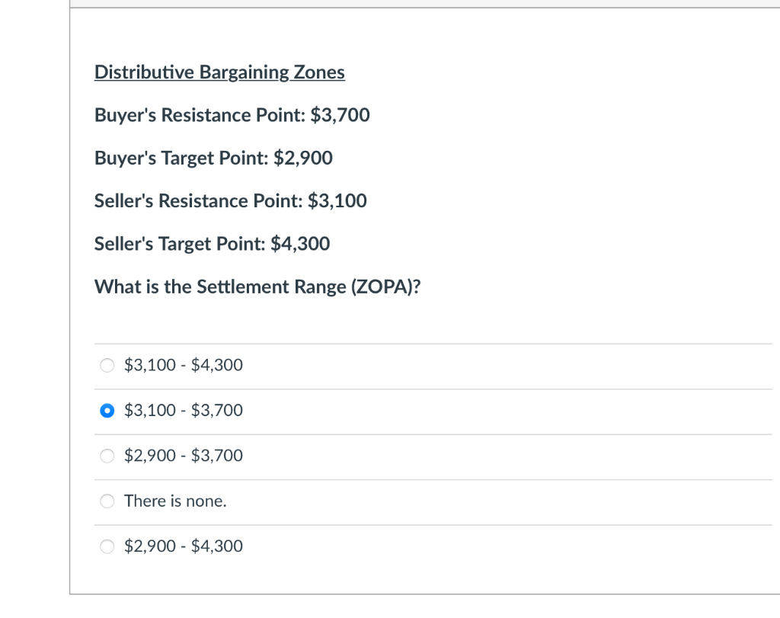Click the "$2,900 - $4,300" answer label

183,546
